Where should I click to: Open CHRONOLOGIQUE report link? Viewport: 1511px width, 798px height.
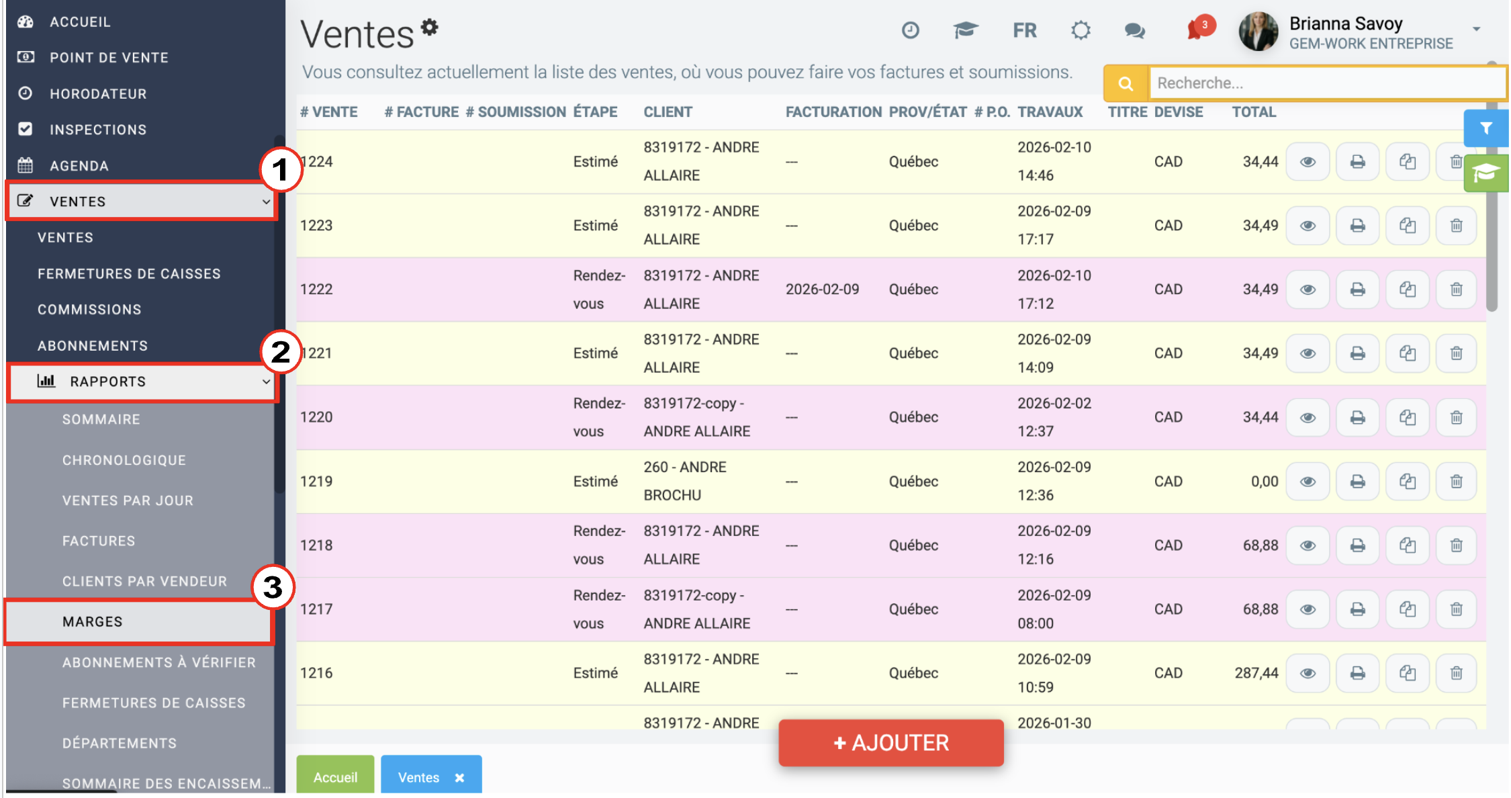click(x=124, y=460)
